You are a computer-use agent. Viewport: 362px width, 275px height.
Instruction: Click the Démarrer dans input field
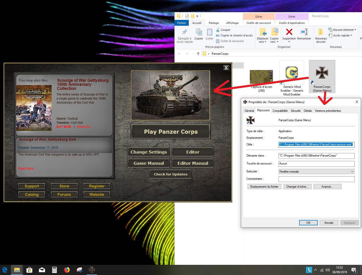coord(316,156)
